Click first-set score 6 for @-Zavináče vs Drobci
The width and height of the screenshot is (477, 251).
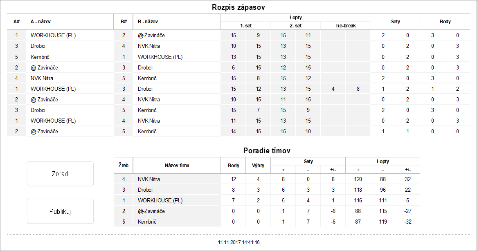click(233, 67)
